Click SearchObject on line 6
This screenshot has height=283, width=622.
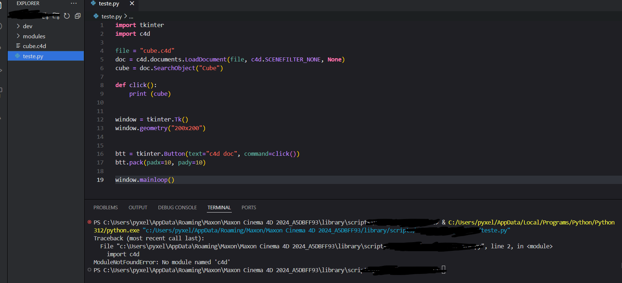[174, 68]
